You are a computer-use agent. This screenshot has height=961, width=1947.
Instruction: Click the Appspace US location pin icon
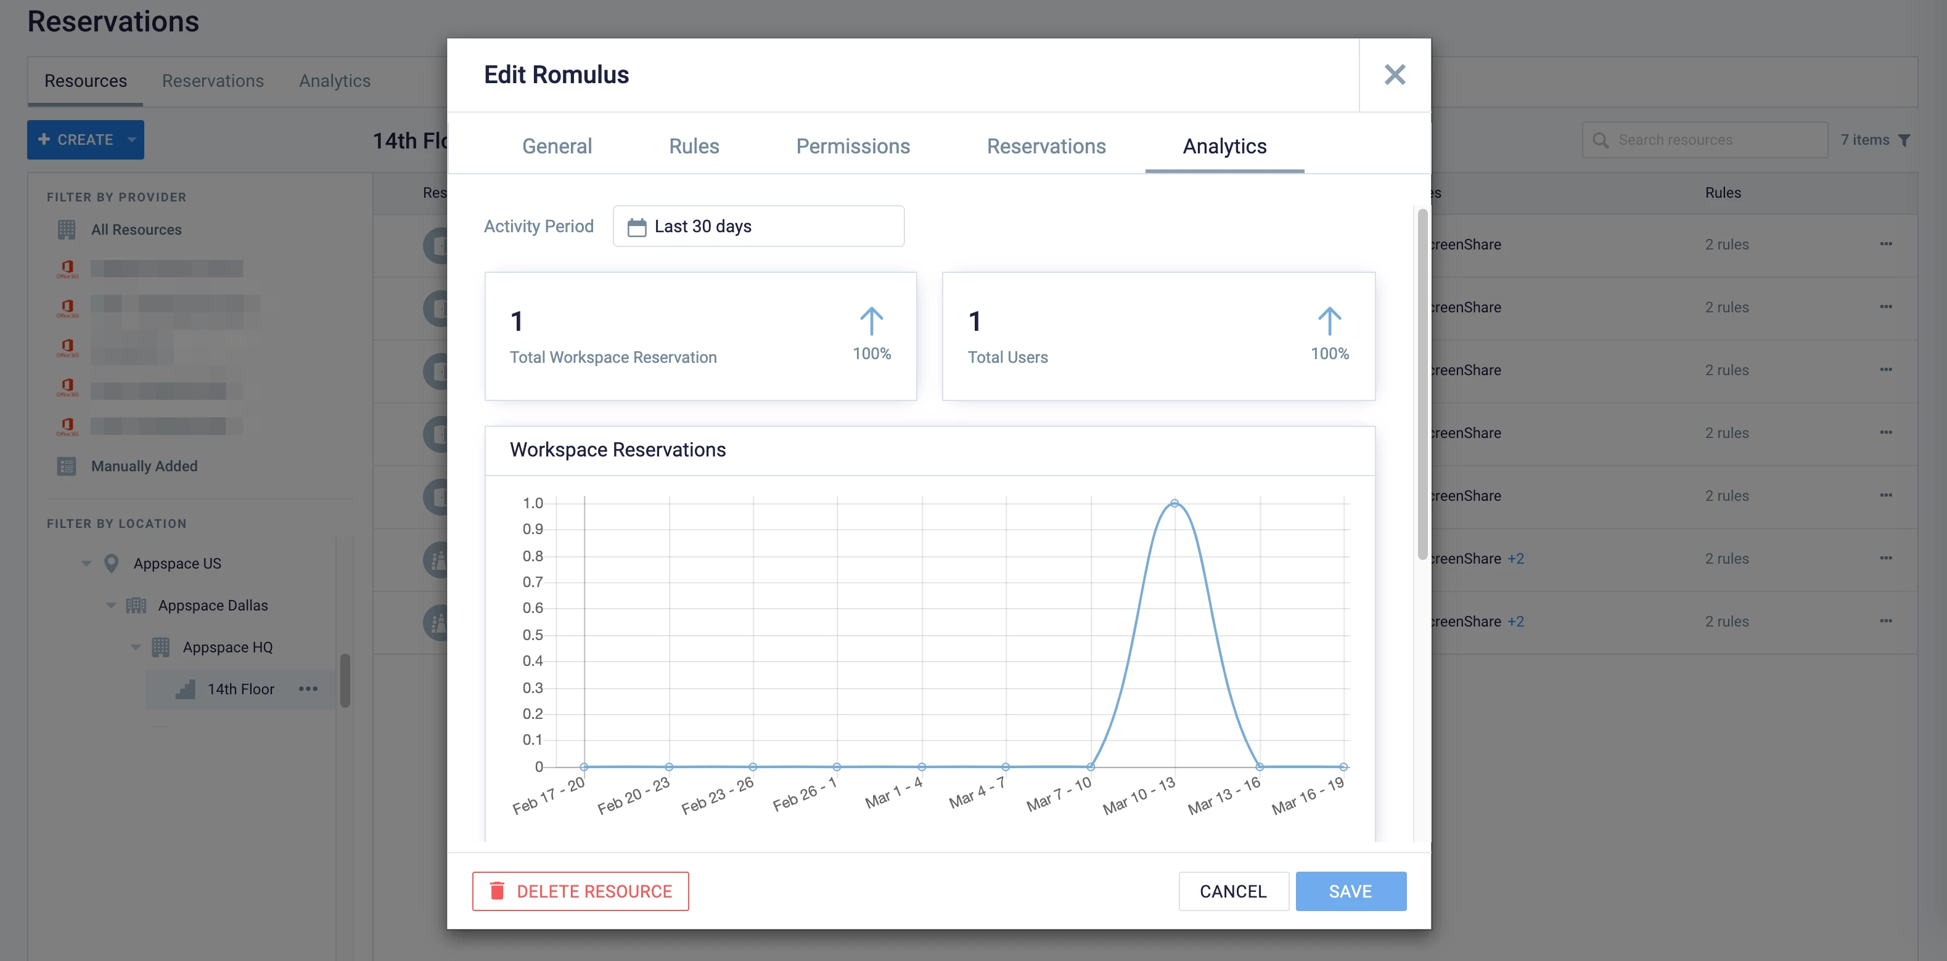point(111,563)
